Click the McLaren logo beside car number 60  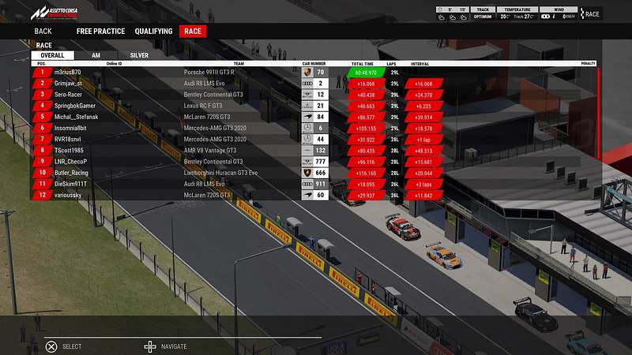pos(307,195)
